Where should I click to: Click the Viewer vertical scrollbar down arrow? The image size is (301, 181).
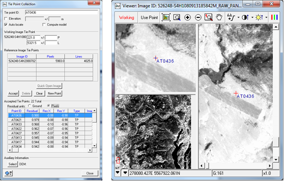pos(276,160)
